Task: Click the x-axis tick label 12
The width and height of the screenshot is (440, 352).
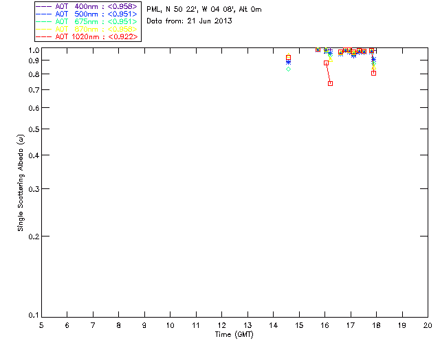Action: (x=221, y=325)
